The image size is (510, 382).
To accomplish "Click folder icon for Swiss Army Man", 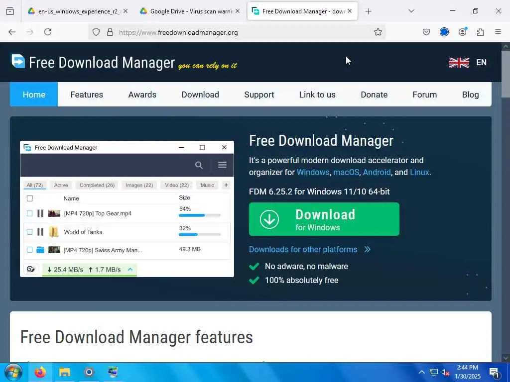I will [40, 250].
